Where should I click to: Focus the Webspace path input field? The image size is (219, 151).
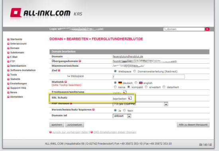149,77
